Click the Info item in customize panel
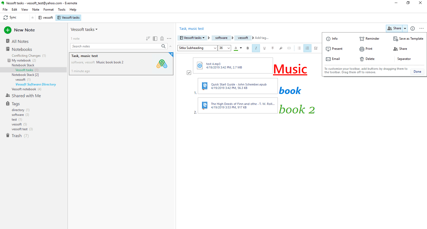This screenshot has height=229, width=427. coord(332,39)
